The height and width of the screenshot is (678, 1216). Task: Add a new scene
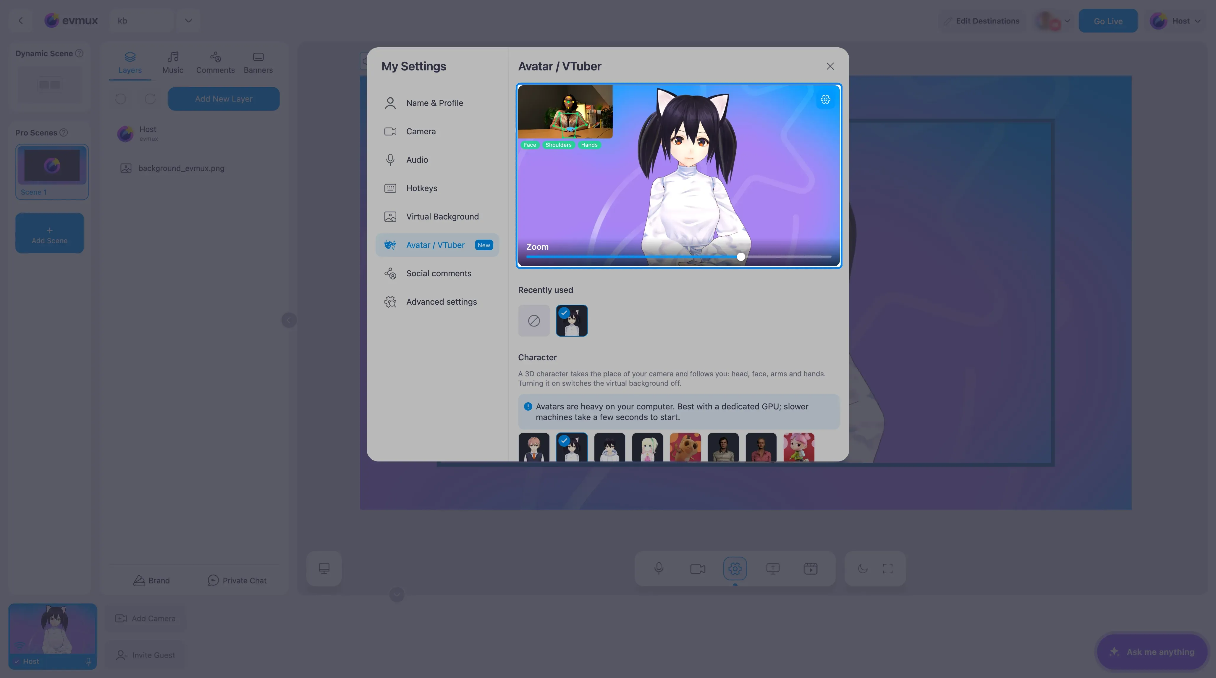tap(50, 233)
